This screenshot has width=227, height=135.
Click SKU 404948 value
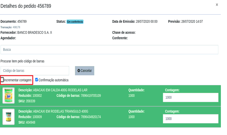coord(31,122)
